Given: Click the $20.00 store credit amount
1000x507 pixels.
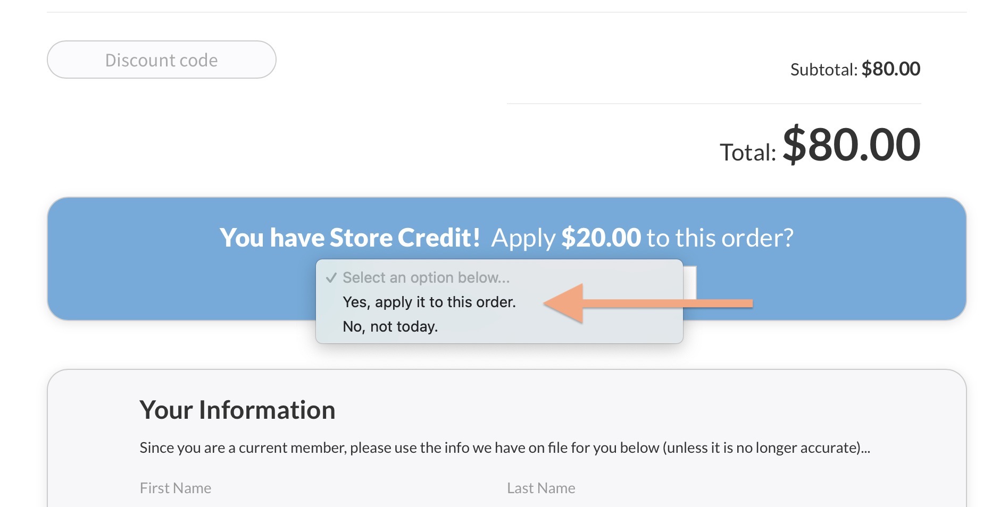Looking at the screenshot, I should (601, 238).
